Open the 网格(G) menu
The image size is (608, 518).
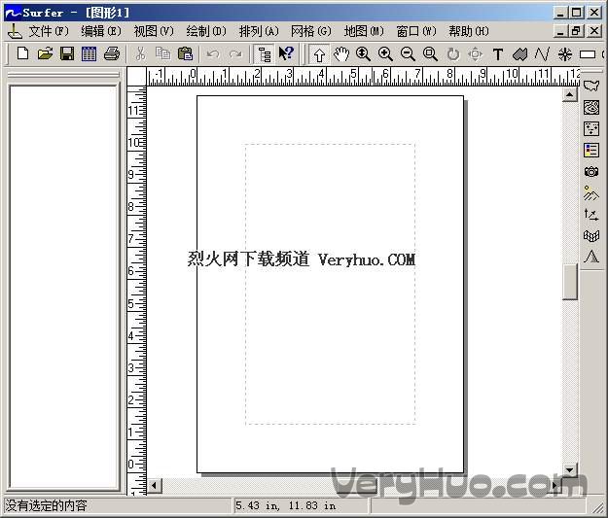click(311, 31)
